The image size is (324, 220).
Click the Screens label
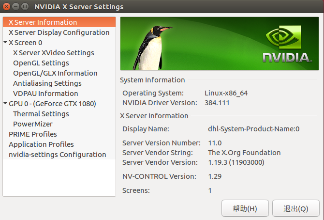coord(136,190)
